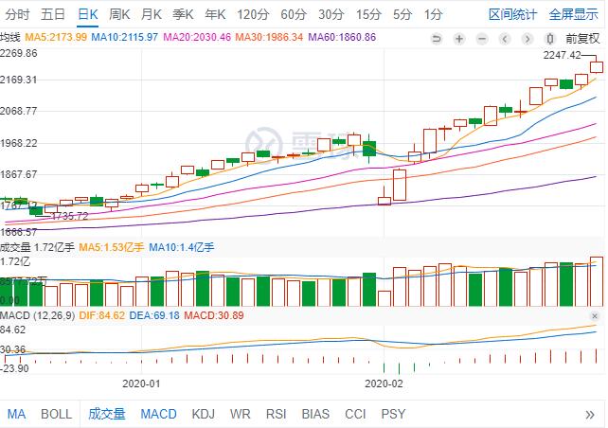608x428 pixels.
Task: Select the 季K tab
Action: 183,15
